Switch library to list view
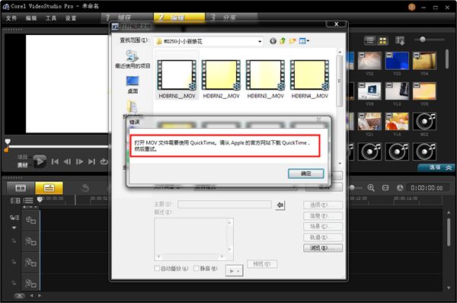 370,40
